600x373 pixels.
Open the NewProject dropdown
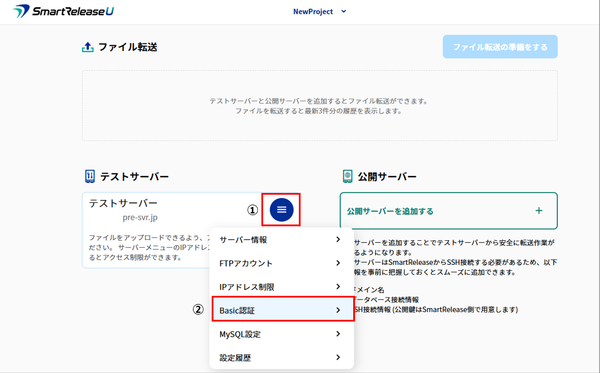(x=313, y=12)
